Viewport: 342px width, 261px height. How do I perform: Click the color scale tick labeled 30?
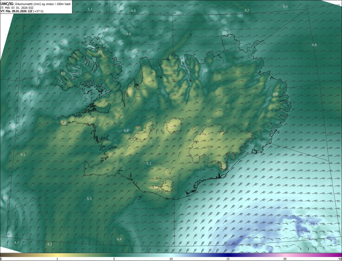(285, 259)
